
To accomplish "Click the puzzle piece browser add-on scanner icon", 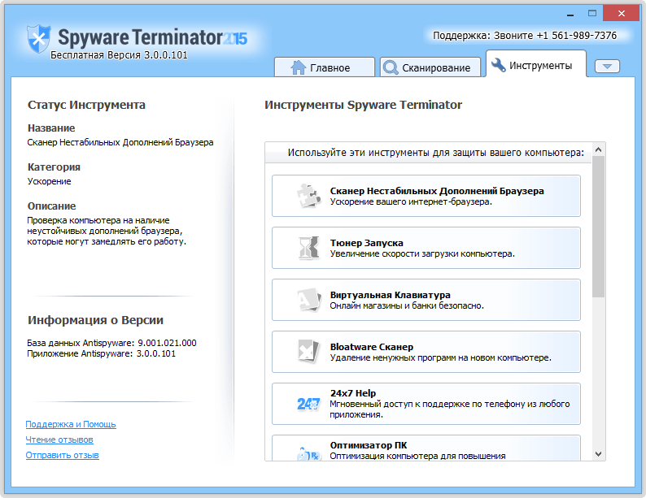I will click(308, 196).
